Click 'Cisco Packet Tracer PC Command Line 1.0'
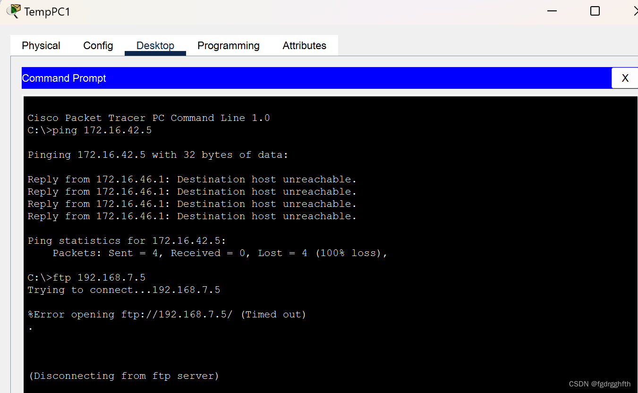The image size is (638, 393). click(x=149, y=118)
